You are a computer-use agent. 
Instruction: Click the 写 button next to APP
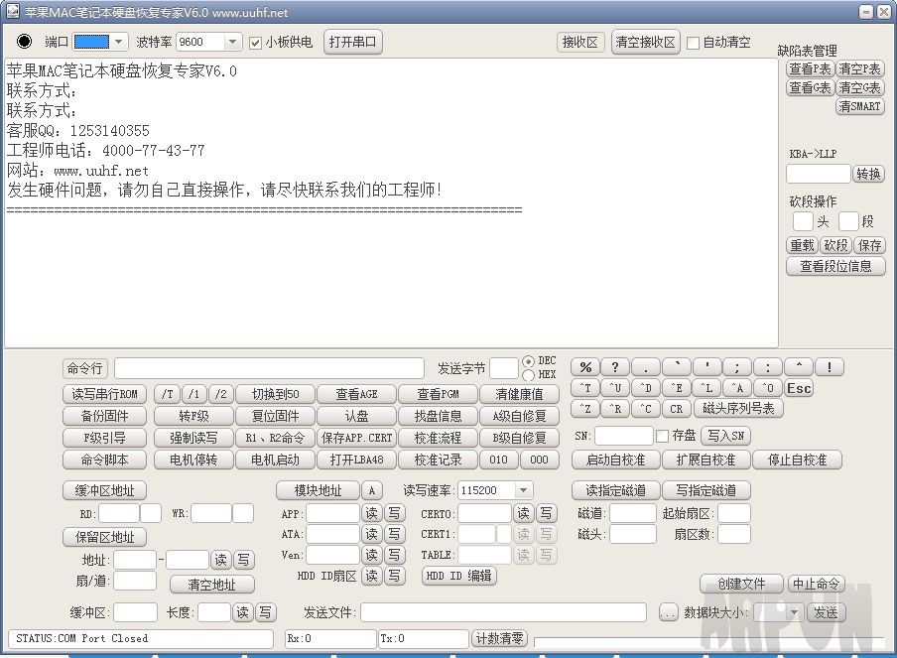click(394, 513)
